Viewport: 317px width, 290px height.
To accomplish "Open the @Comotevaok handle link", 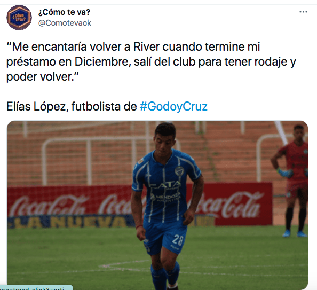I will click(65, 23).
